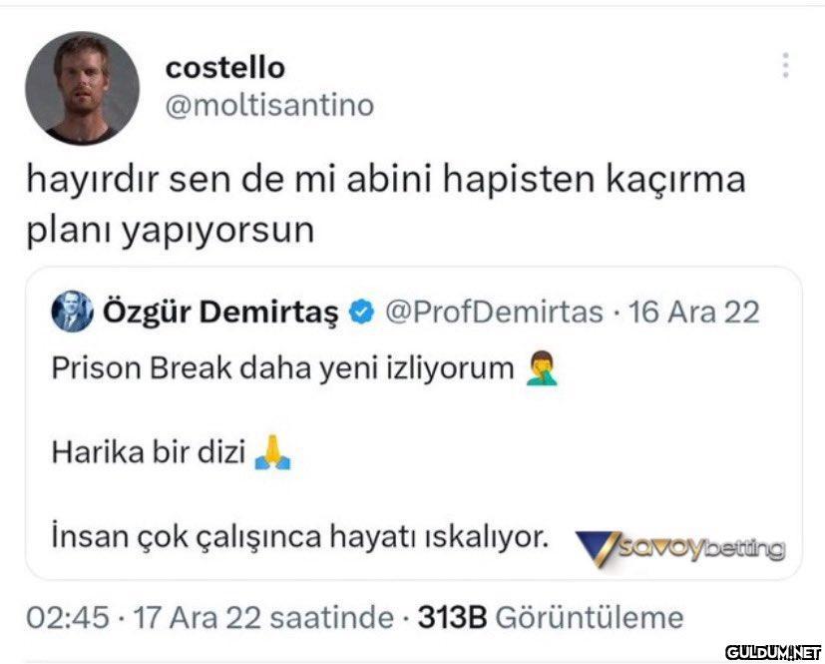Click the Prison Break line in the quoted tweet

click(281, 369)
